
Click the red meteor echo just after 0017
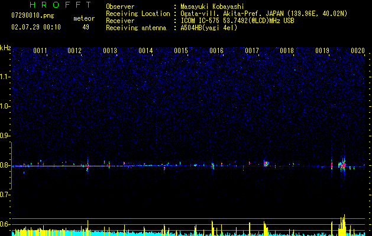point(266,163)
